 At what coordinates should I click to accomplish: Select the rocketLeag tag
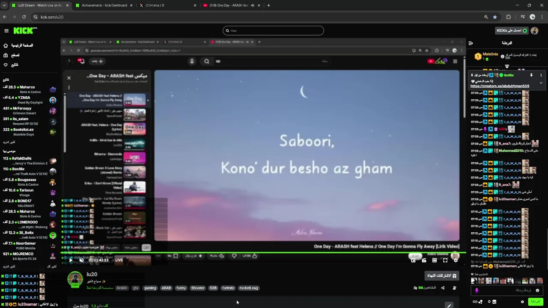[249, 288]
